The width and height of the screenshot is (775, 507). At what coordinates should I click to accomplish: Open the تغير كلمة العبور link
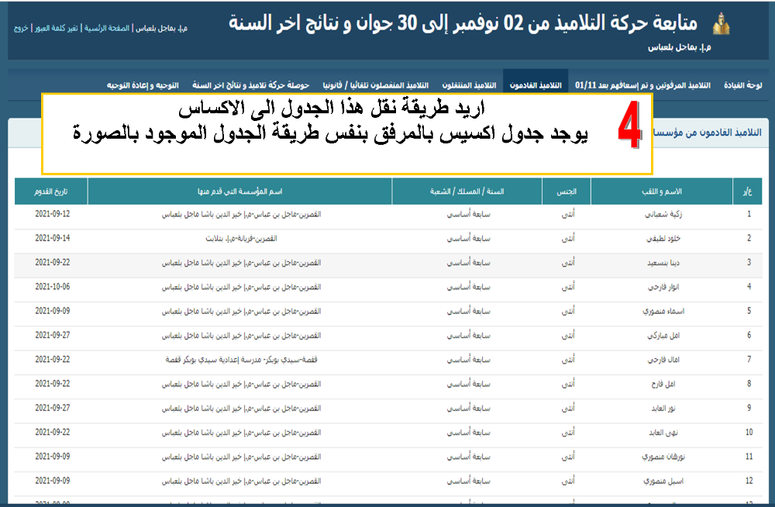(57, 28)
